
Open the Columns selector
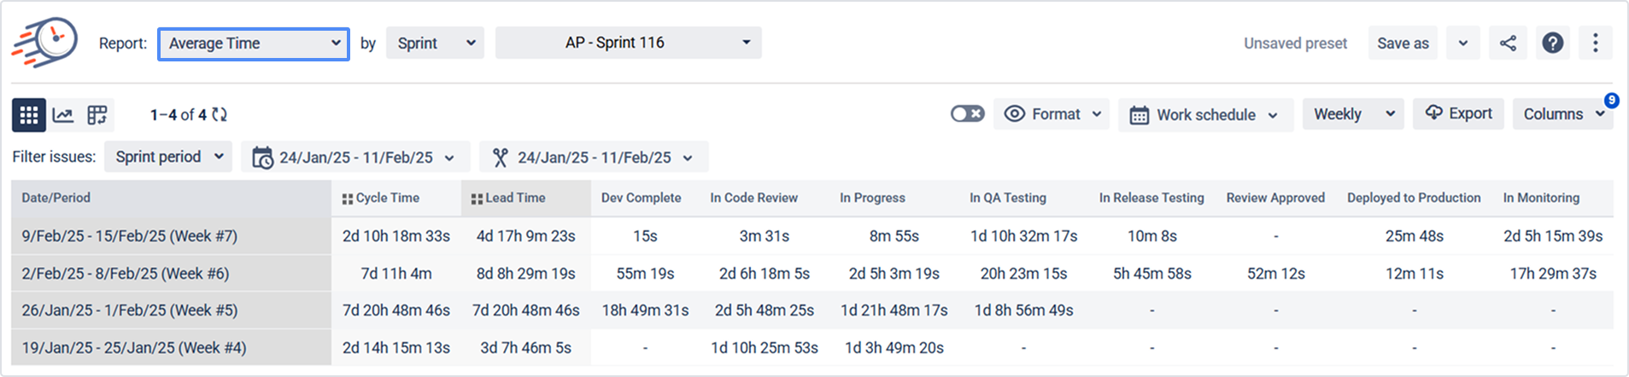click(1562, 114)
